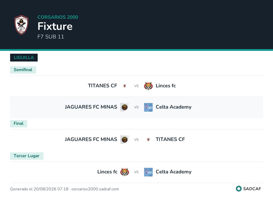Click Jaguares FC Minas logo in Semifinal
The height and width of the screenshot is (202, 273).
125,107
